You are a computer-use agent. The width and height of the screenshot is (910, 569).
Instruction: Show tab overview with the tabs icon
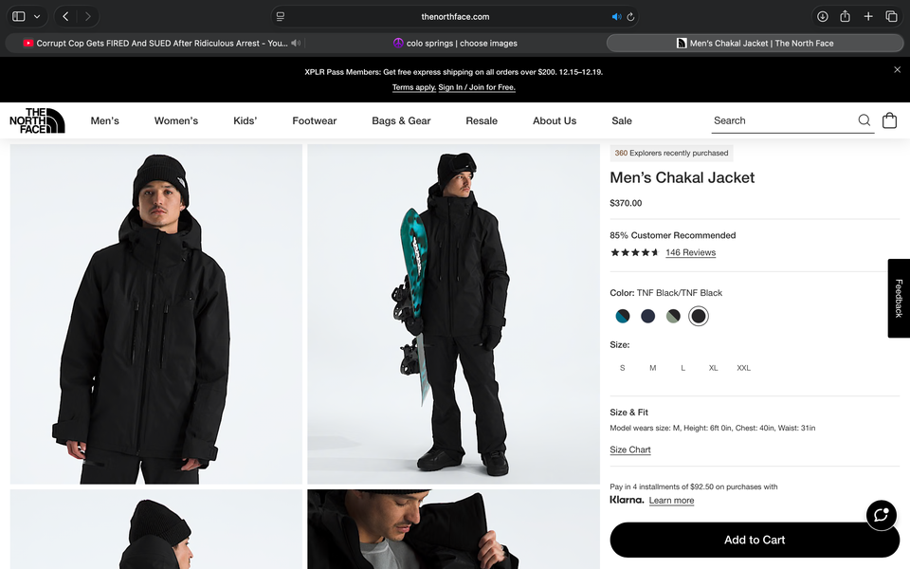890,16
